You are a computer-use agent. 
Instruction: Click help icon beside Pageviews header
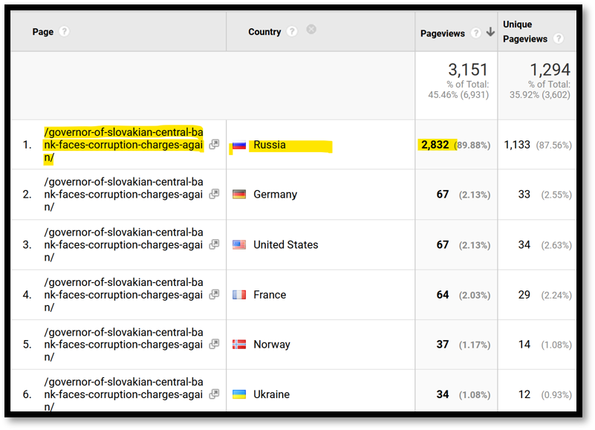point(476,33)
